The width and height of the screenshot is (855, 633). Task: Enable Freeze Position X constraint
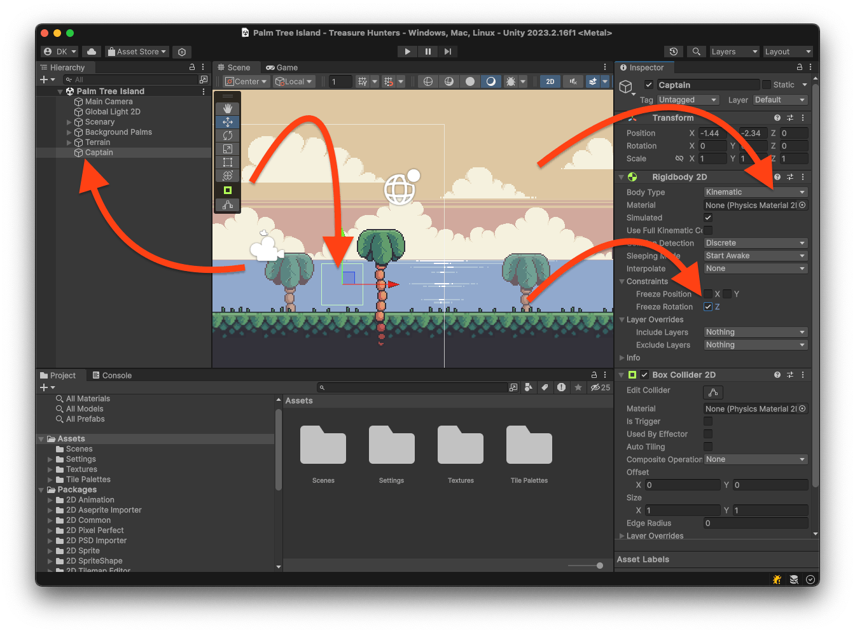pyautogui.click(x=707, y=294)
